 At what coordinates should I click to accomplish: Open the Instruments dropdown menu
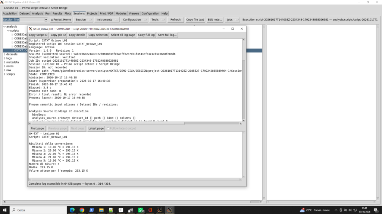(x=107, y=20)
